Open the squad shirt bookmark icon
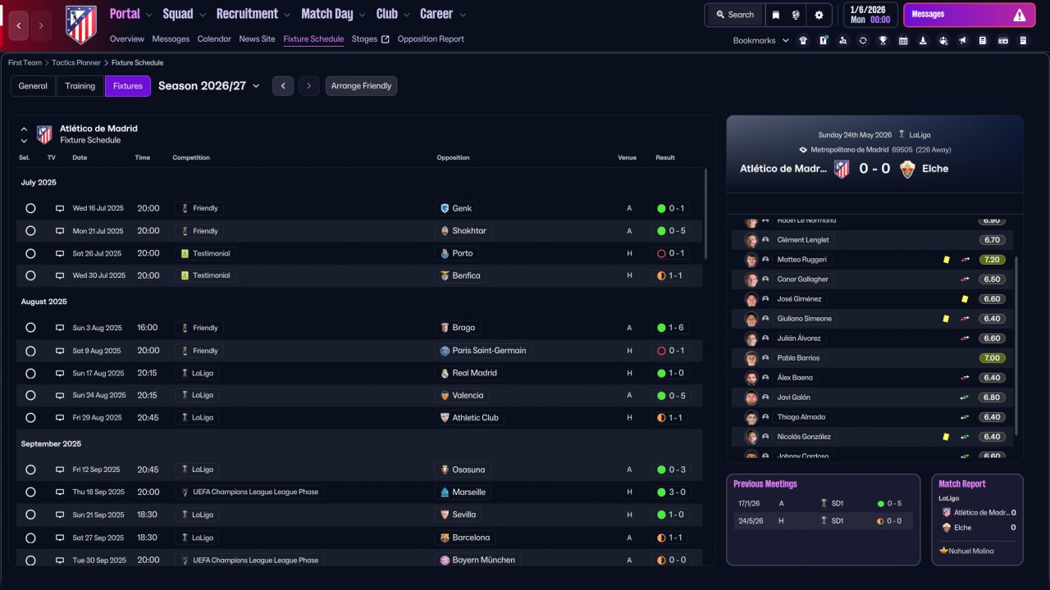This screenshot has height=590, width=1050. (802, 40)
